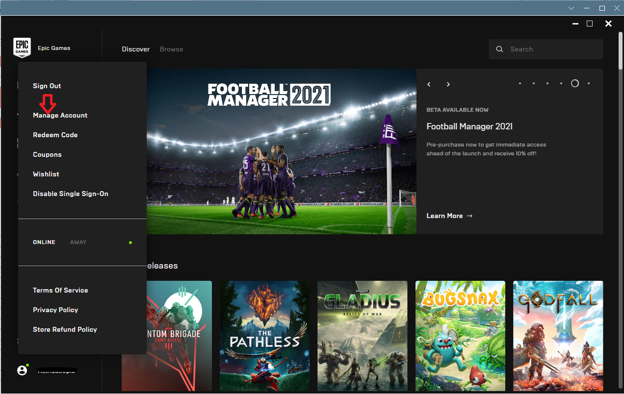The image size is (624, 394).
Task: Open the chevron dropdown in the outer title bar
Action: tap(571, 8)
